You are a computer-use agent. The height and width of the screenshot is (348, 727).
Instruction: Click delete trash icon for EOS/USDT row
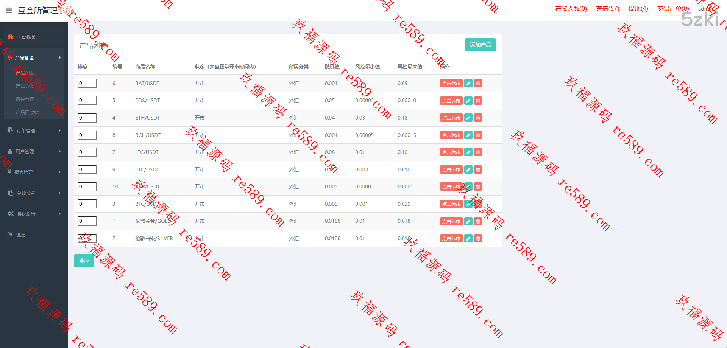[478, 101]
